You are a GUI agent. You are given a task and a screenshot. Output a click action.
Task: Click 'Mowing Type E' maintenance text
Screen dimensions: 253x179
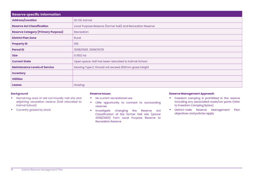pos(84,67)
